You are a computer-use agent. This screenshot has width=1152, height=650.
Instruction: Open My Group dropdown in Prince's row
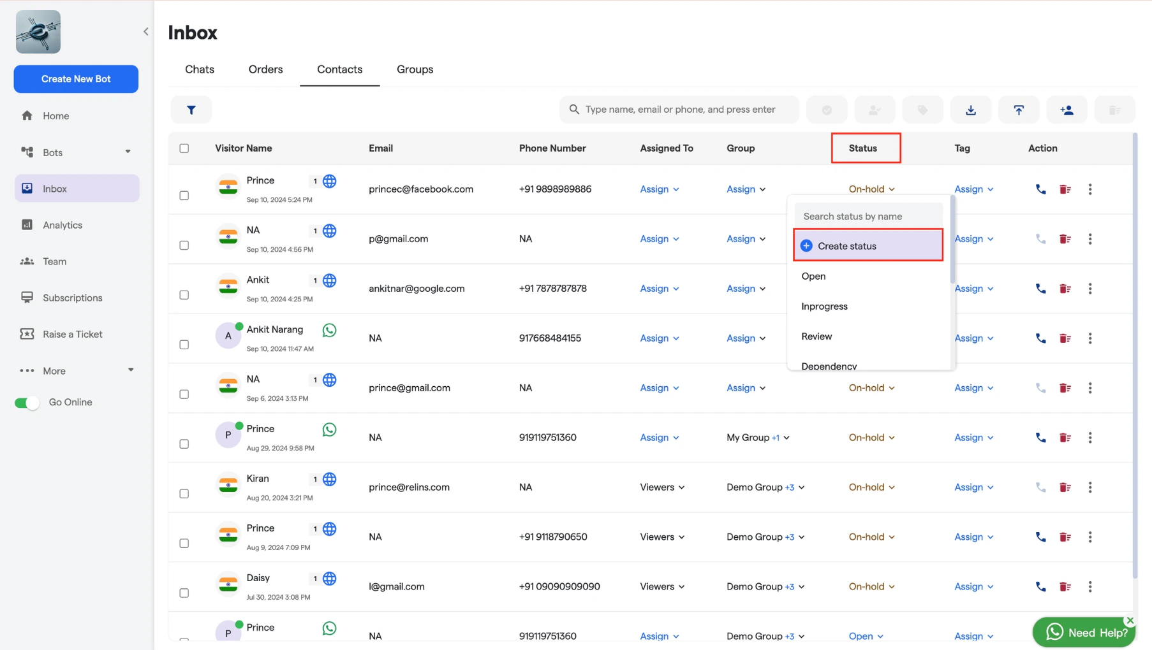coord(758,438)
